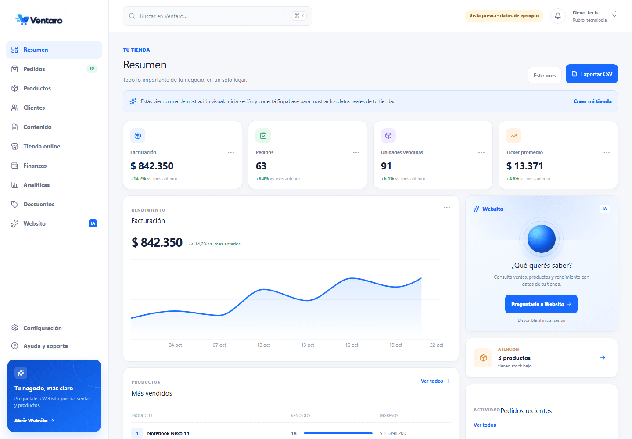632x439 pixels.
Task: Click the Ventaro logo
Action: tap(39, 20)
